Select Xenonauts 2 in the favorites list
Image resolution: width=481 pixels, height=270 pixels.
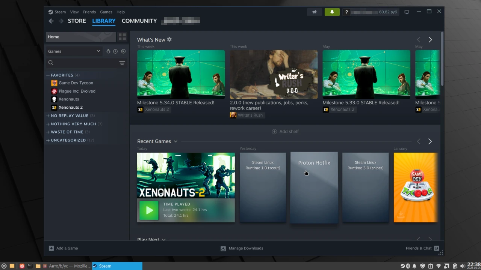pyautogui.click(x=71, y=108)
